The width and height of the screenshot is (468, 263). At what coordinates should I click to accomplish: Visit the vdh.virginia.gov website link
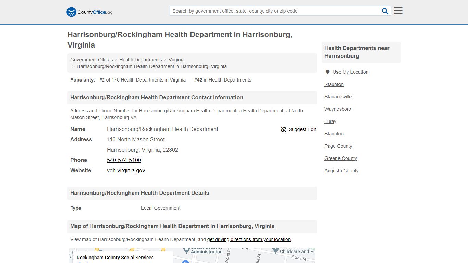pyautogui.click(x=126, y=170)
